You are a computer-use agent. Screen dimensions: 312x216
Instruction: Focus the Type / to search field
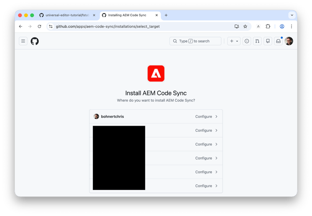point(195,41)
